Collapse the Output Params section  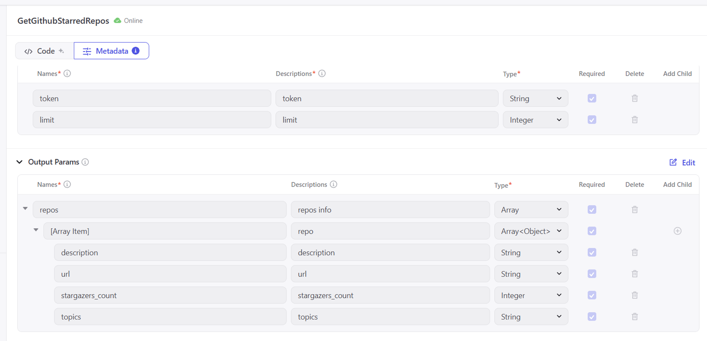pyautogui.click(x=19, y=162)
